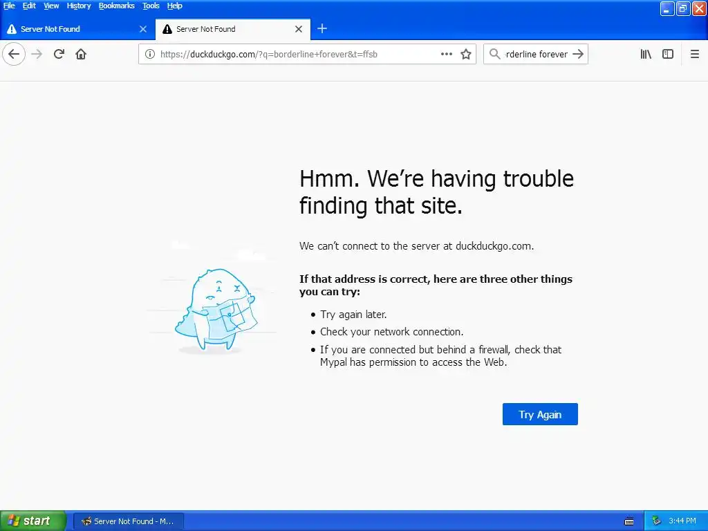This screenshot has width=708, height=531.
Task: Click into the 'rderline forever' search field
Action: coord(537,54)
